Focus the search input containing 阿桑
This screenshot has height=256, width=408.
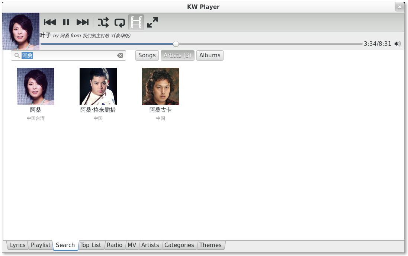(x=68, y=55)
